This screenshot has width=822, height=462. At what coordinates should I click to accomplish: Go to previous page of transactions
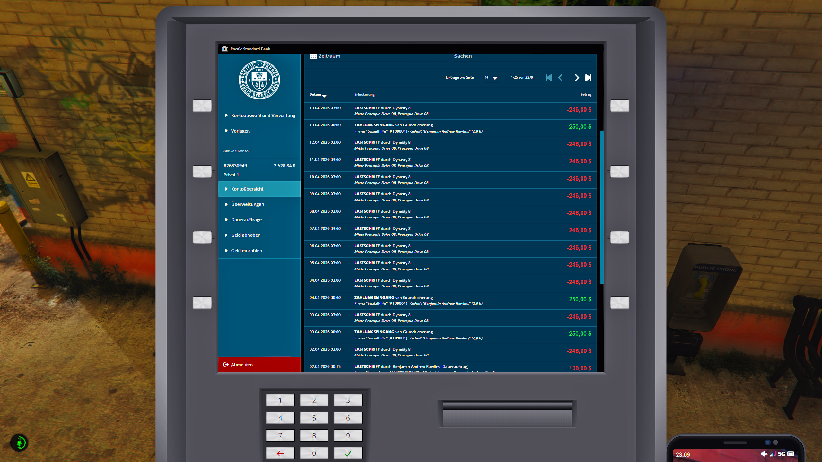pyautogui.click(x=561, y=78)
